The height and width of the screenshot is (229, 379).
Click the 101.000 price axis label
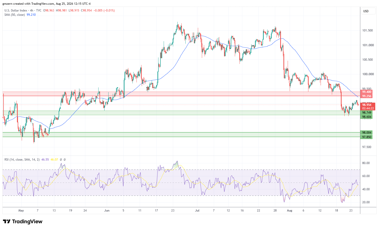(x=368, y=45)
